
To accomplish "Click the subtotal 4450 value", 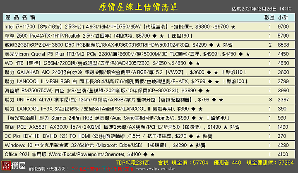I will [283, 54].
